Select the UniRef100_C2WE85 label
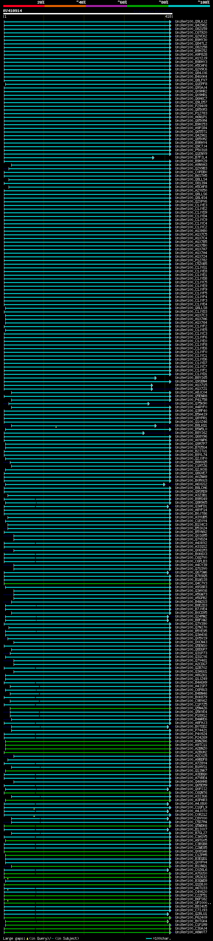This screenshot has width=213, height=941. click(x=191, y=848)
